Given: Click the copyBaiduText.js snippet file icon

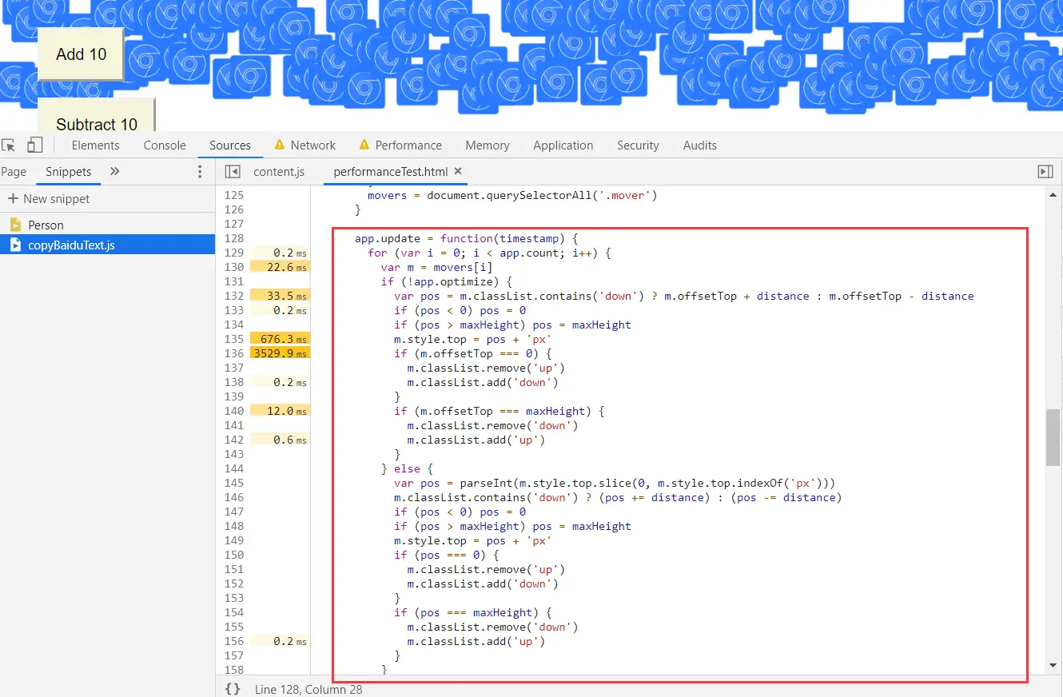Looking at the screenshot, I should coord(15,245).
